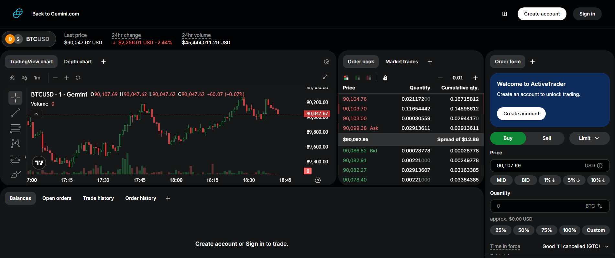This screenshot has width=615, height=258.
Task: Select the crosshair cursor tool
Action: tap(15, 98)
